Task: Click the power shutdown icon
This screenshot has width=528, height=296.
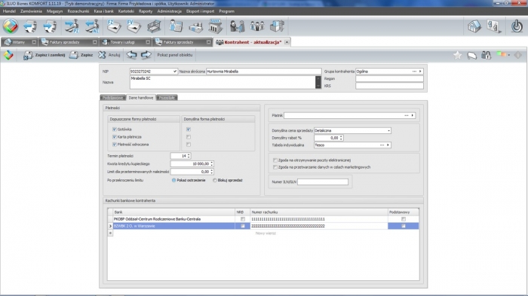Action: coord(517,26)
